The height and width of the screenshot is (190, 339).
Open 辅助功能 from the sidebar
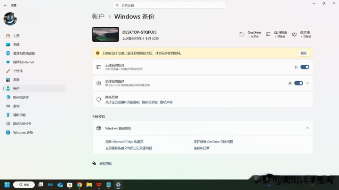tap(19, 115)
